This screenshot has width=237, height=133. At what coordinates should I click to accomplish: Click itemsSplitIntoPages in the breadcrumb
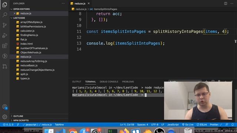click(x=105, y=9)
